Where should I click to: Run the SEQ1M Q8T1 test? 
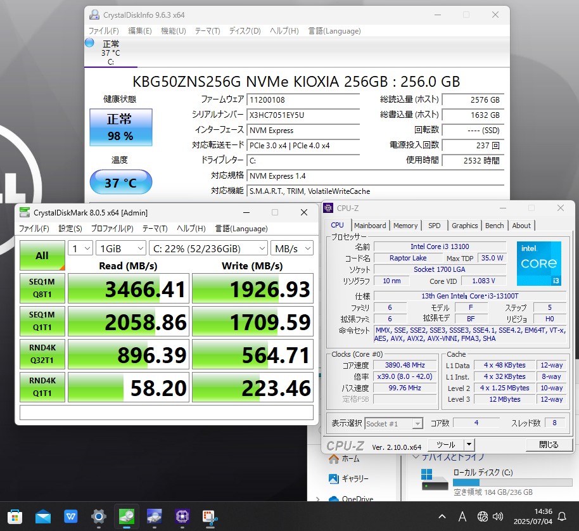(x=42, y=288)
